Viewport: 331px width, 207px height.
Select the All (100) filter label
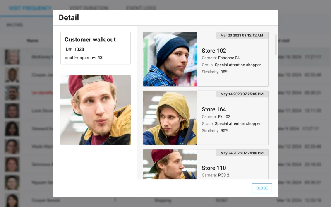(14, 25)
